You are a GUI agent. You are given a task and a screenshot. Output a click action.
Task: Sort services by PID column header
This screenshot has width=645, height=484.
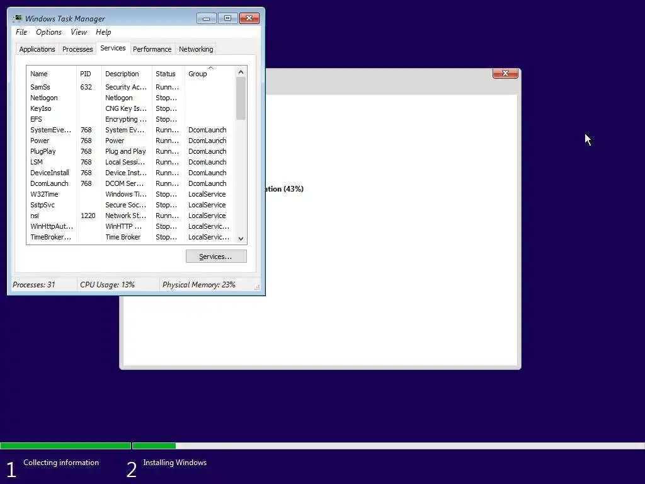(89, 74)
